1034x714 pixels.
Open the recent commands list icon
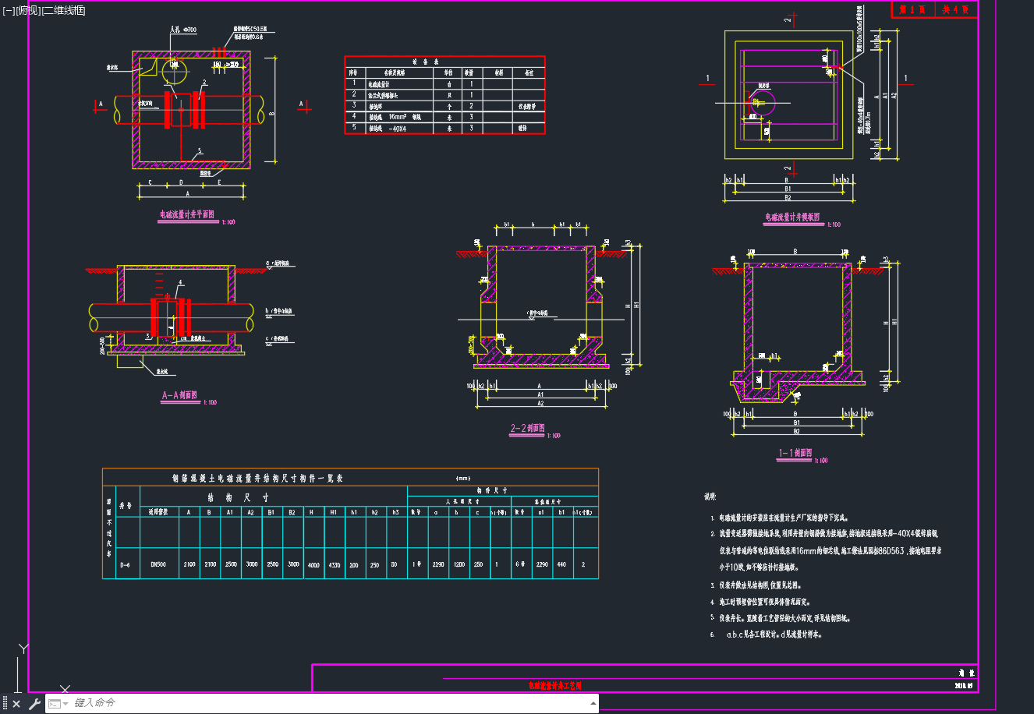coord(58,704)
